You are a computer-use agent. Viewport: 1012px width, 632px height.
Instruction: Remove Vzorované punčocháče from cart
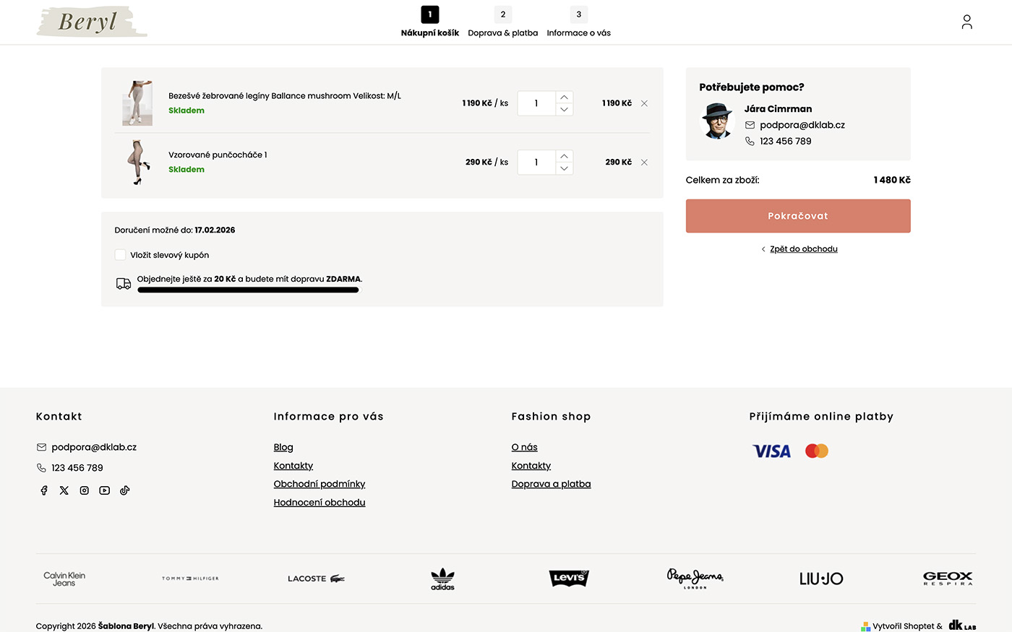click(x=644, y=163)
